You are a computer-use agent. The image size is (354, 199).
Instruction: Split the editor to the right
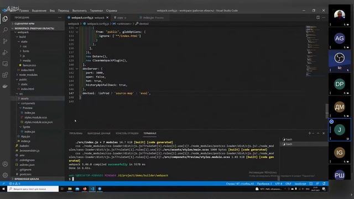(x=318, y=17)
